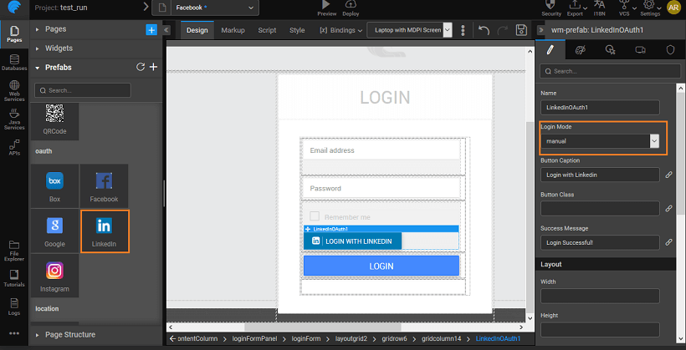686x350 pixels.
Task: Click the save icon in toolbar
Action: tap(521, 30)
